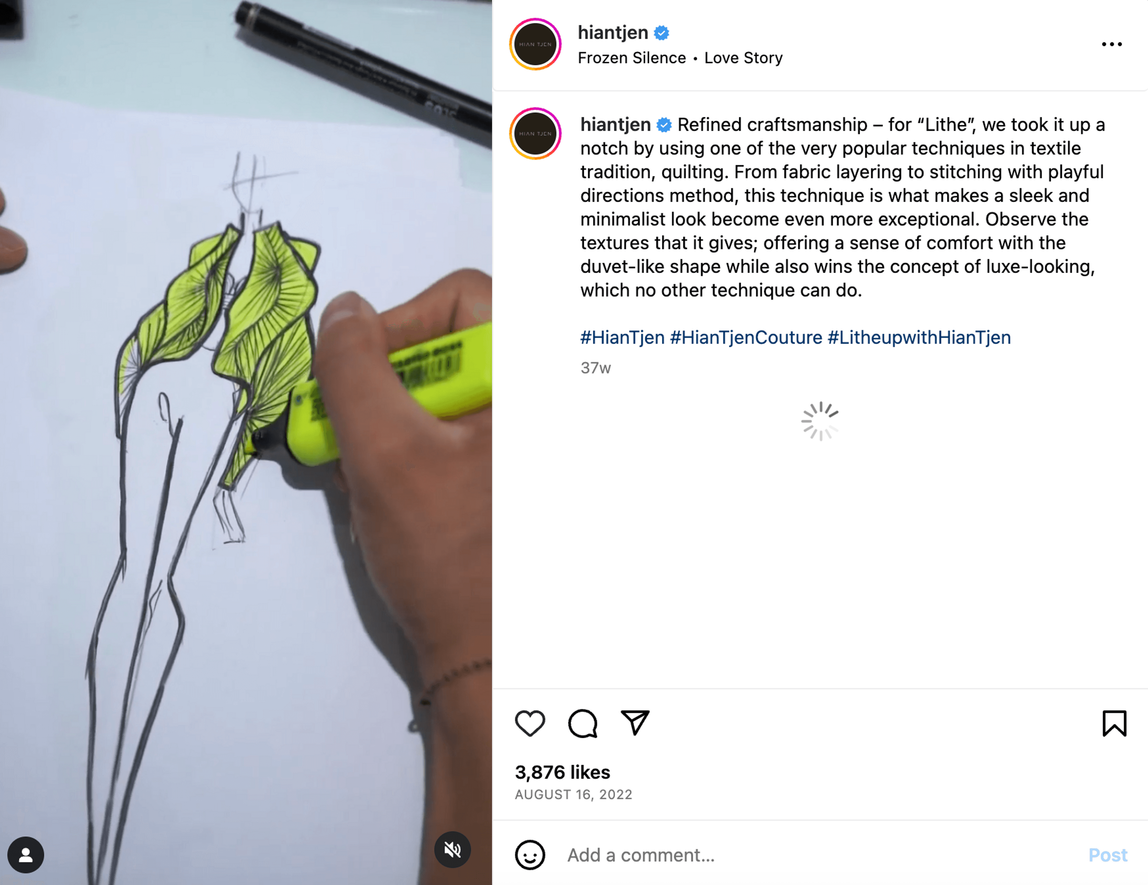Viewport: 1148px width, 885px height.
Task: Open the #LitheupwithHianTjen hashtag
Action: tap(919, 337)
